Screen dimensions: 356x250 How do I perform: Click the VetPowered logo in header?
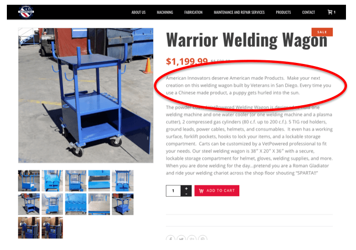(26, 12)
